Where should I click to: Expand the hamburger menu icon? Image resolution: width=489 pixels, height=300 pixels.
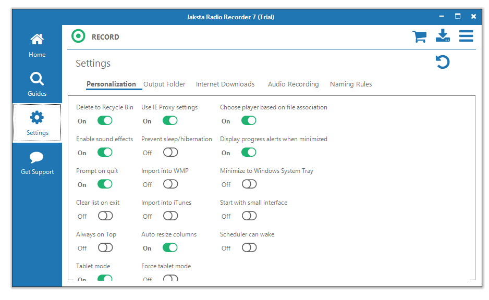coord(466,36)
